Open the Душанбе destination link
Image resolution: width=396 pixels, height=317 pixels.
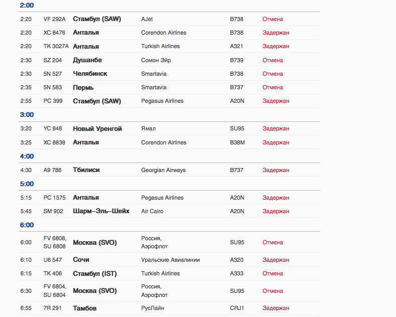[87, 60]
